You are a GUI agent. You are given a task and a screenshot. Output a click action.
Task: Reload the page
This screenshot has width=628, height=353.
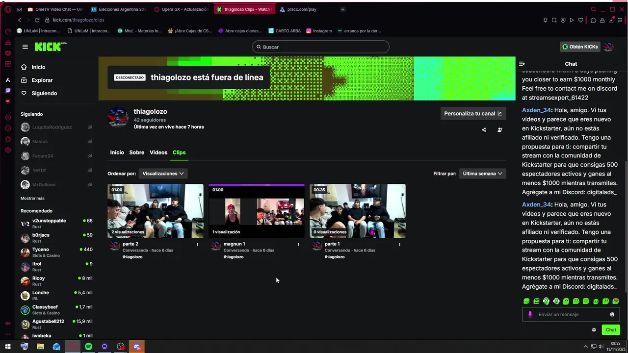37,20
